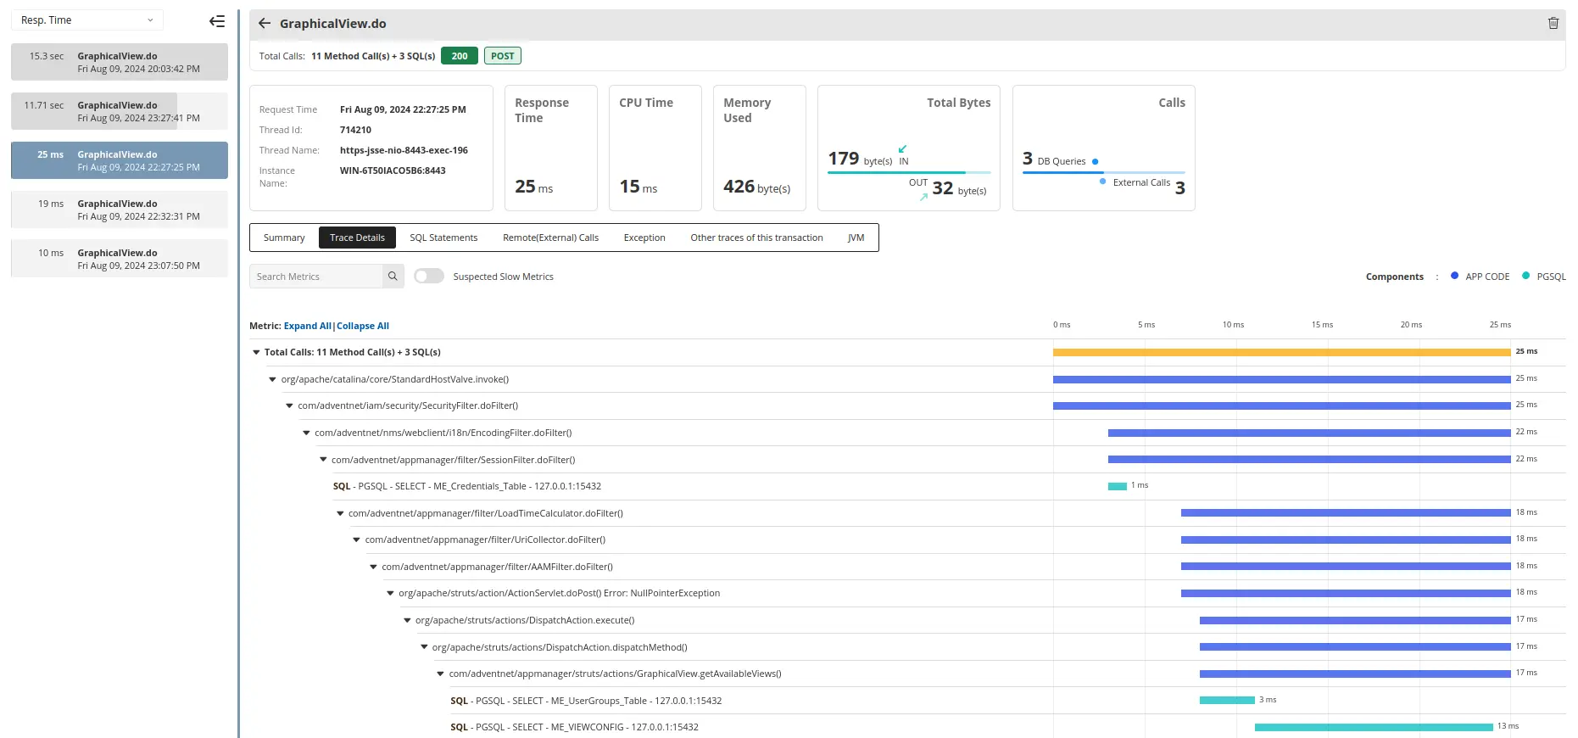The image size is (1578, 738).
Task: Collapse the Total Calls root node
Action: 256,352
